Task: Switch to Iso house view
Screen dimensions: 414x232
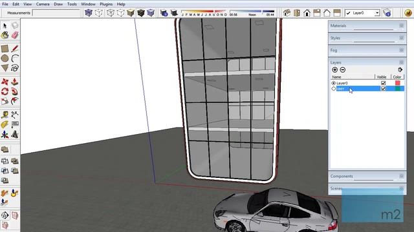Action: point(287,13)
